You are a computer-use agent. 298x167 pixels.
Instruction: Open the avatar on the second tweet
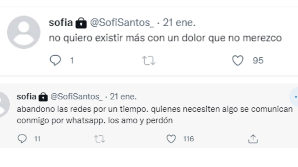3,104
